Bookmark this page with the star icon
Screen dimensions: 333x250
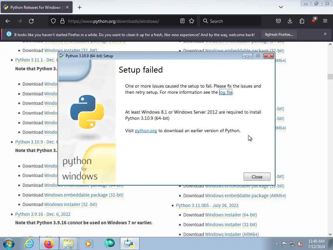(x=192, y=21)
